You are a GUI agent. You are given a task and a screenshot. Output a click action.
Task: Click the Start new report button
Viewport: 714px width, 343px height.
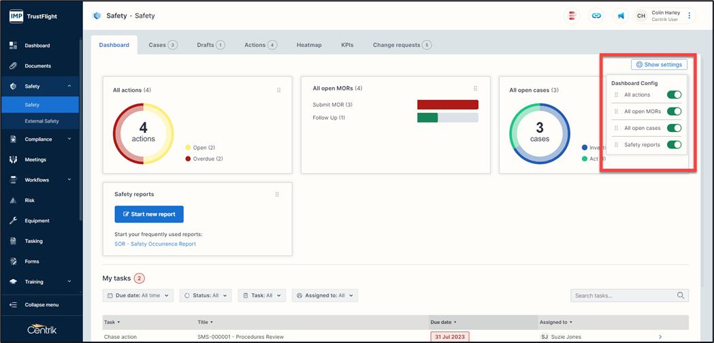tap(149, 214)
